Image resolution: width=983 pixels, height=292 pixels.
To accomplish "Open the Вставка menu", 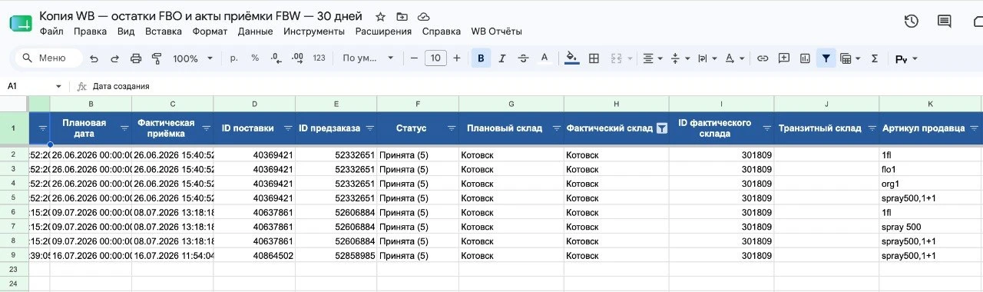I will 164,32.
